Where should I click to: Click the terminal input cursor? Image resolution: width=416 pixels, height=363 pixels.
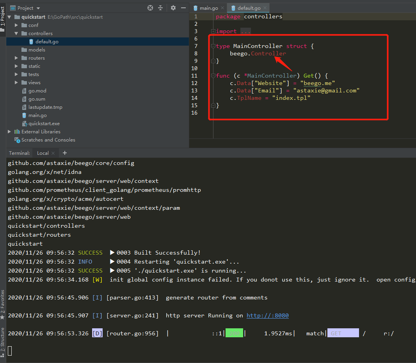pyautogui.click(x=10, y=351)
